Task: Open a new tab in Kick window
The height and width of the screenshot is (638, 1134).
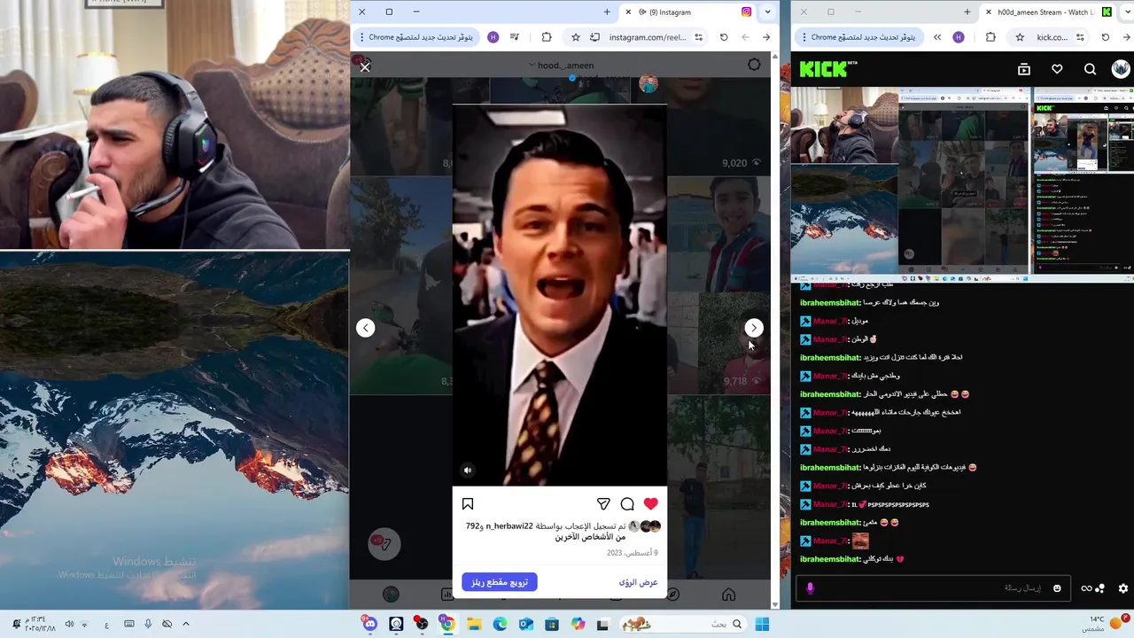Action: click(x=967, y=12)
